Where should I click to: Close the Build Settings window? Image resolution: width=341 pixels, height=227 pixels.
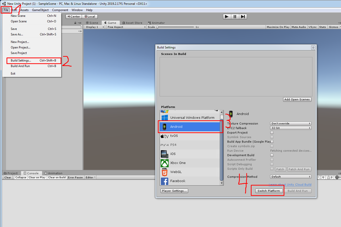(313, 48)
